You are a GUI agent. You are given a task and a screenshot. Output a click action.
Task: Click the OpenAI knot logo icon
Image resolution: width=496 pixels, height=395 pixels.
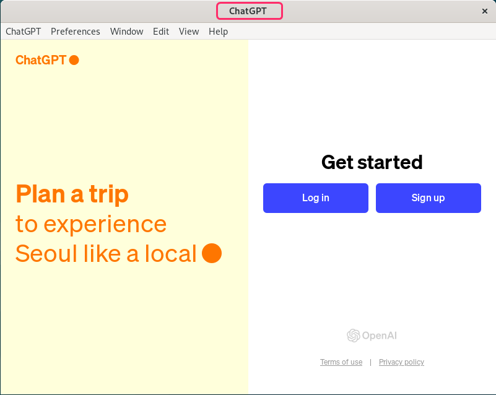pyautogui.click(x=354, y=336)
